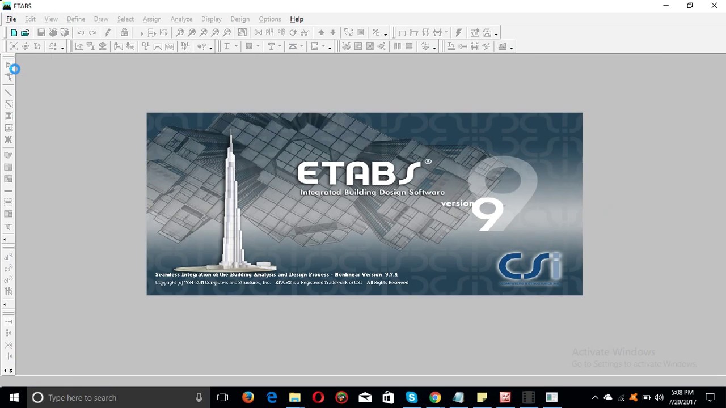
Task: Click the draw line tool in sidebar
Action: [x=9, y=92]
